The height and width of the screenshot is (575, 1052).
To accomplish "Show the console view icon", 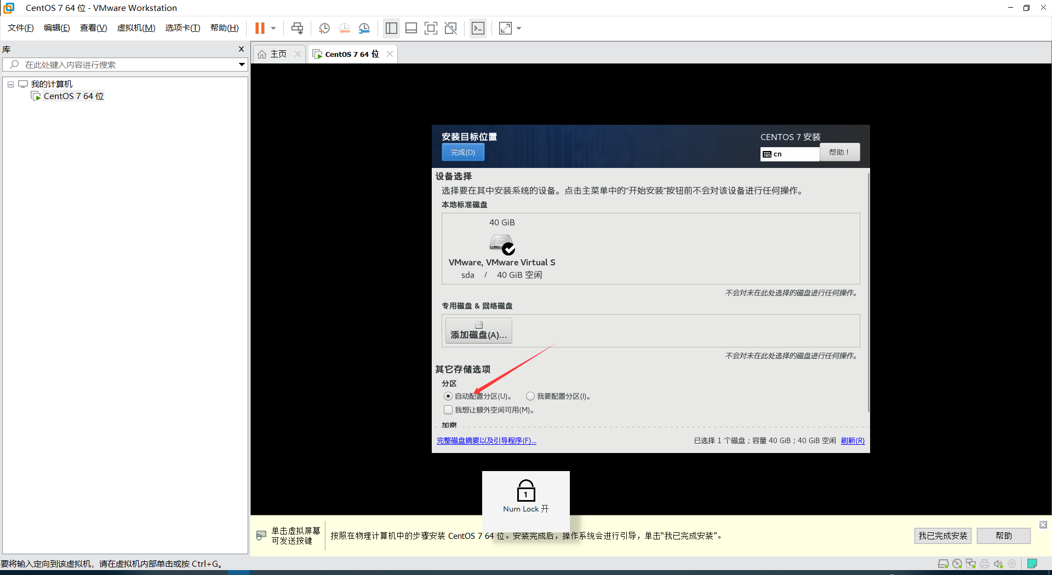I will (478, 28).
